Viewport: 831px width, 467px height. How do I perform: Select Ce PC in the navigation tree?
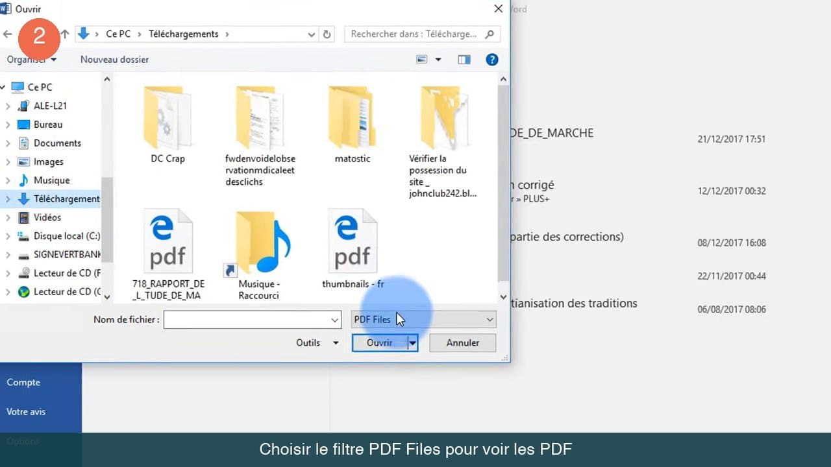click(x=39, y=87)
